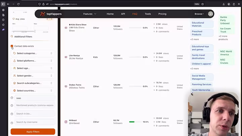Expand +2 more under Preschool Products

pos(195,39)
